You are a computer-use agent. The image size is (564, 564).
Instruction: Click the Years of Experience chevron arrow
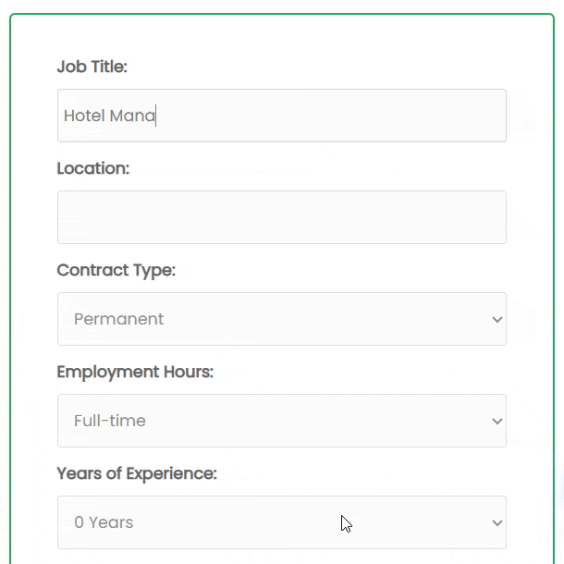(x=497, y=522)
